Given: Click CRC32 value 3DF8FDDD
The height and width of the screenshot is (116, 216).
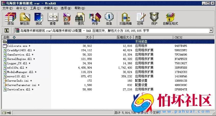Looking at the screenshot, I should pos(181,68).
